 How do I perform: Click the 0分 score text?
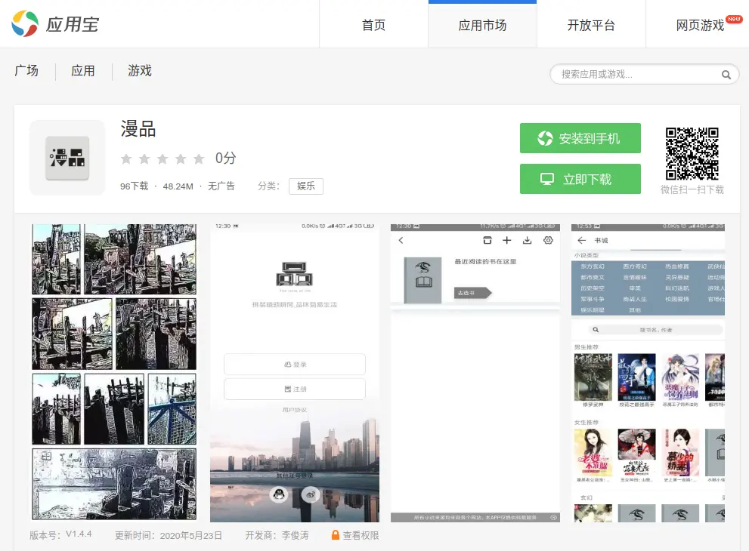tap(225, 158)
